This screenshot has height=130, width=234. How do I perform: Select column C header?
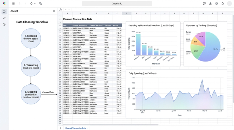click(97, 13)
